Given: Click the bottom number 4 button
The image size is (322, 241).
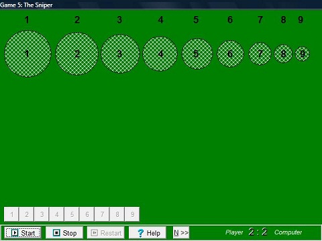Looking at the screenshot, I should [56, 214].
